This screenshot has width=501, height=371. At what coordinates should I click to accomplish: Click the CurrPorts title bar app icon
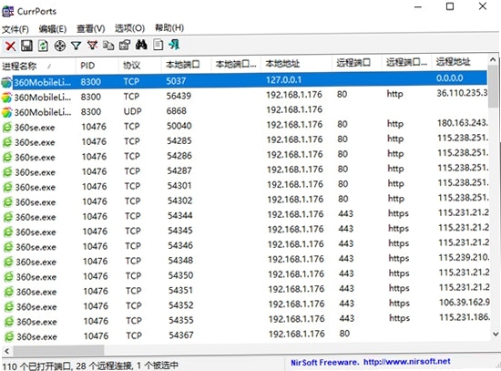[7, 12]
